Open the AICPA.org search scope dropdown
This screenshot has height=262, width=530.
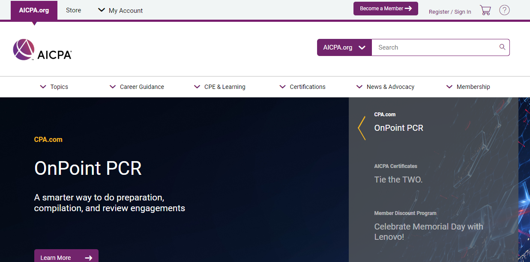[344, 47]
